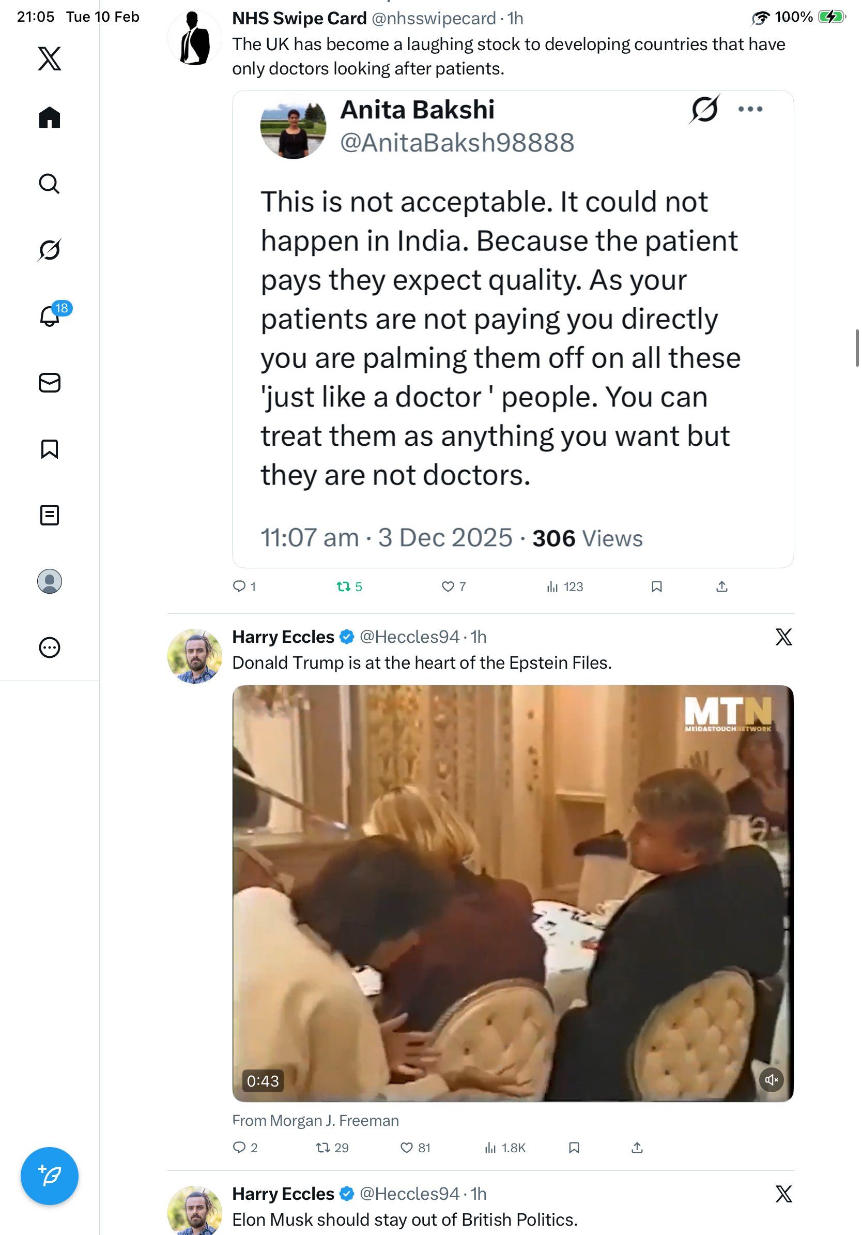Compose a new post
Viewport: 862px width, 1235px height.
pyautogui.click(x=50, y=1176)
